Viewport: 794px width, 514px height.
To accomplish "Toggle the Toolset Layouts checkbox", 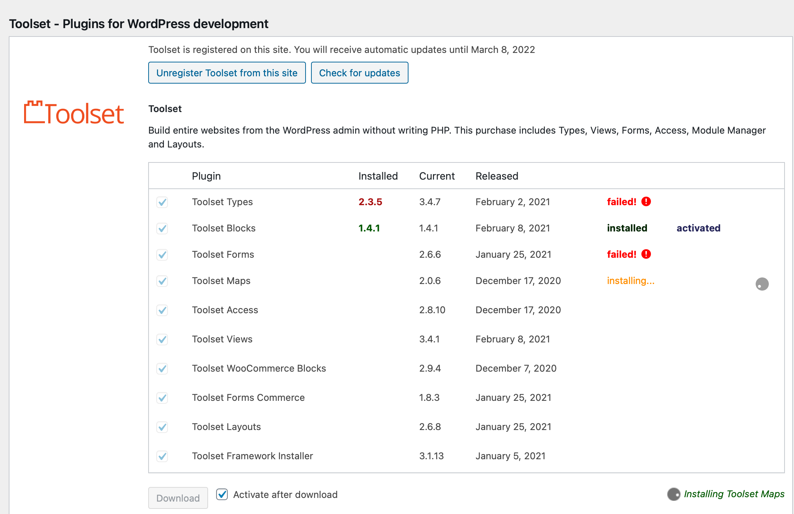I will 162,427.
